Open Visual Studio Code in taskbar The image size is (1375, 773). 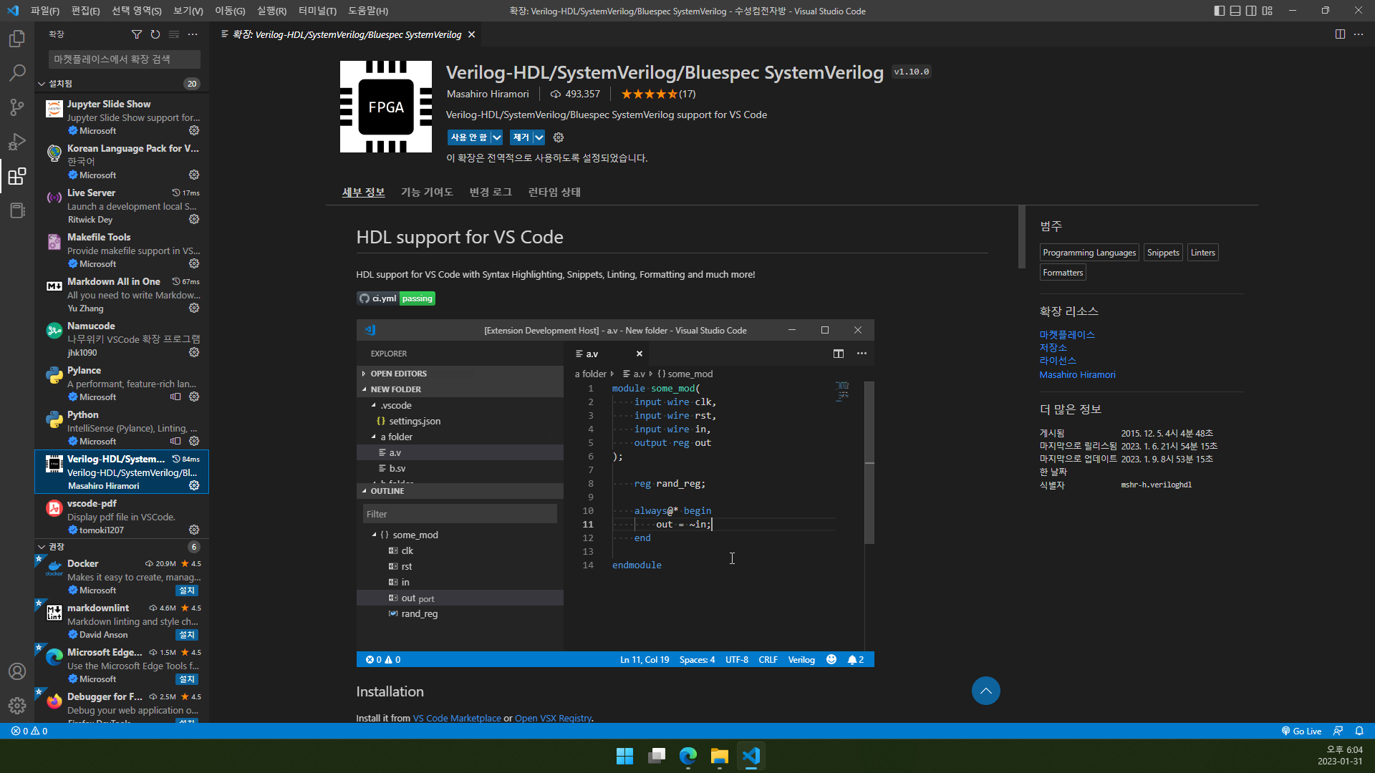pyautogui.click(x=751, y=756)
